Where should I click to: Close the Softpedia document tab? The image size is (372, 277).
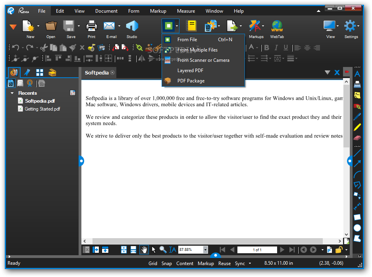click(112, 73)
